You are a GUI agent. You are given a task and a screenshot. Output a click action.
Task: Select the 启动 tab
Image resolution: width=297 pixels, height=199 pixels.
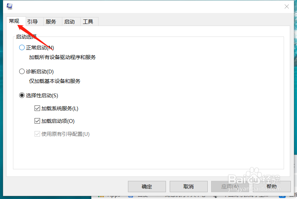coord(70,21)
